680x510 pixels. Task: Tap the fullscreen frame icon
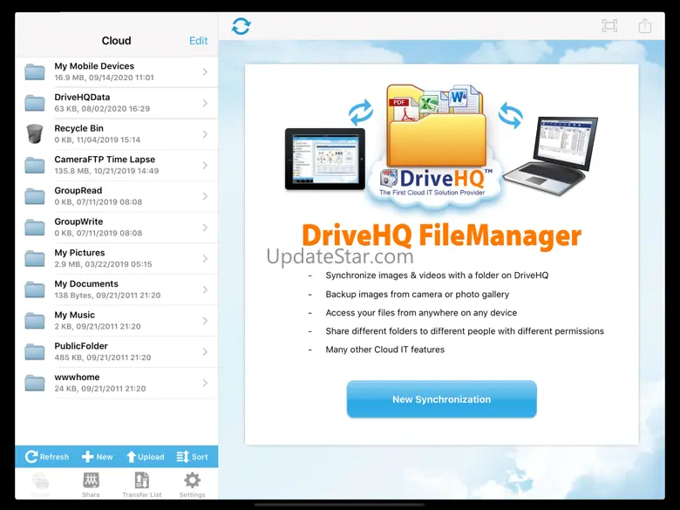pos(609,26)
